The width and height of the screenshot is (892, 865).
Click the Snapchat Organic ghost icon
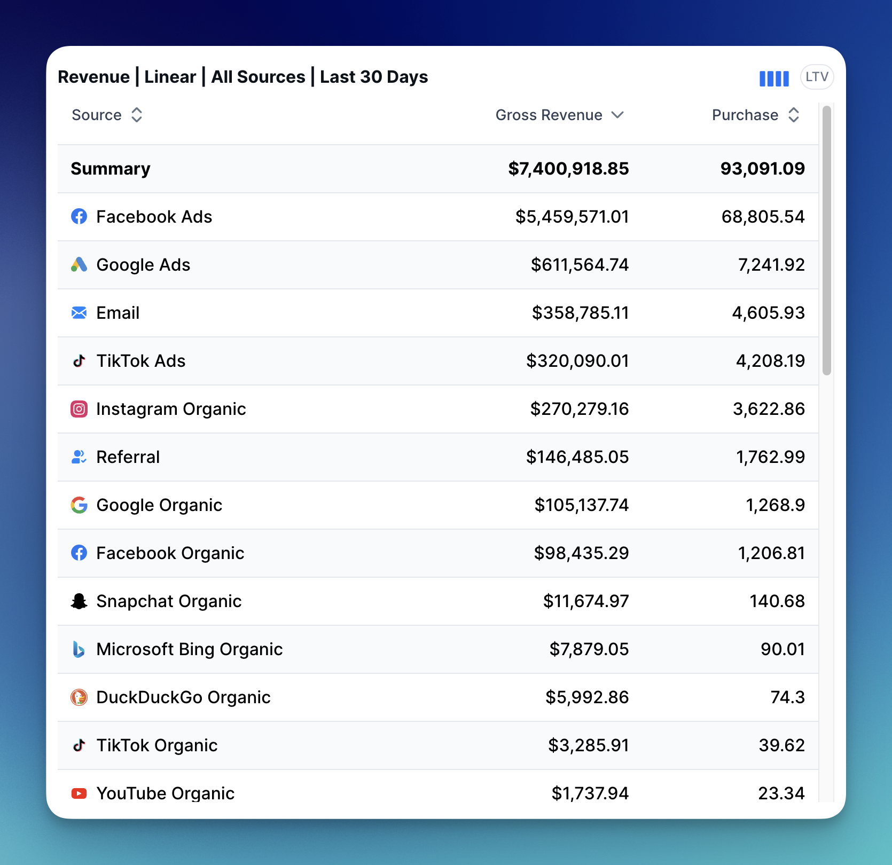(79, 601)
